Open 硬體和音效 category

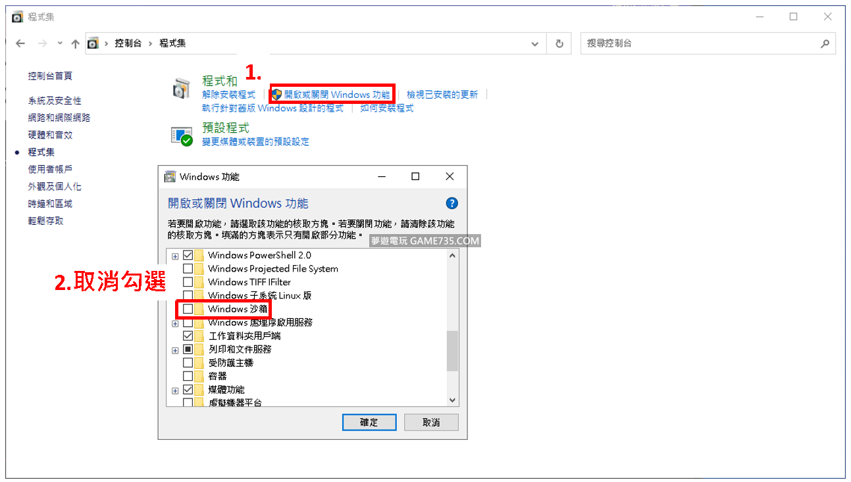(50, 135)
